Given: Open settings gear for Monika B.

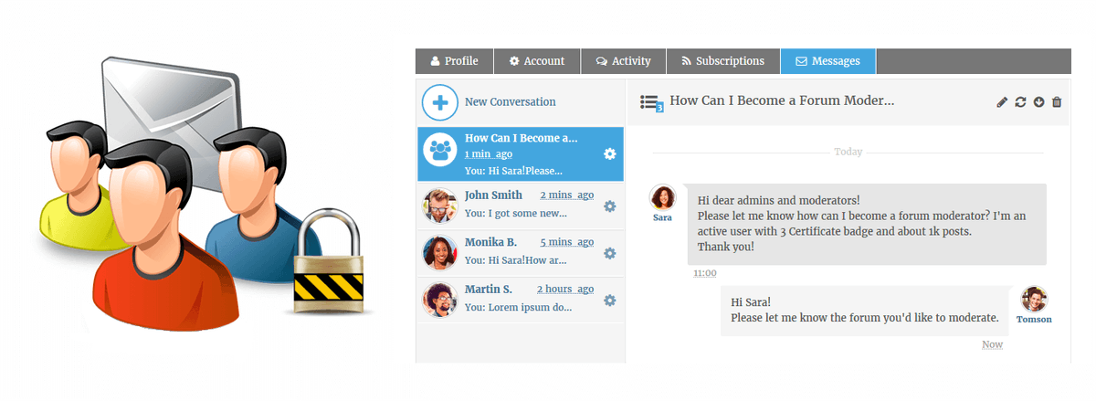Looking at the screenshot, I should (x=610, y=253).
